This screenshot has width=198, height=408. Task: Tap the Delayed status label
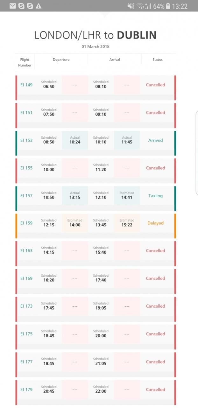155,223
